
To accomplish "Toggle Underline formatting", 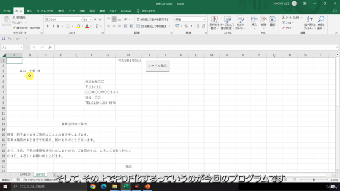I will (58, 26).
